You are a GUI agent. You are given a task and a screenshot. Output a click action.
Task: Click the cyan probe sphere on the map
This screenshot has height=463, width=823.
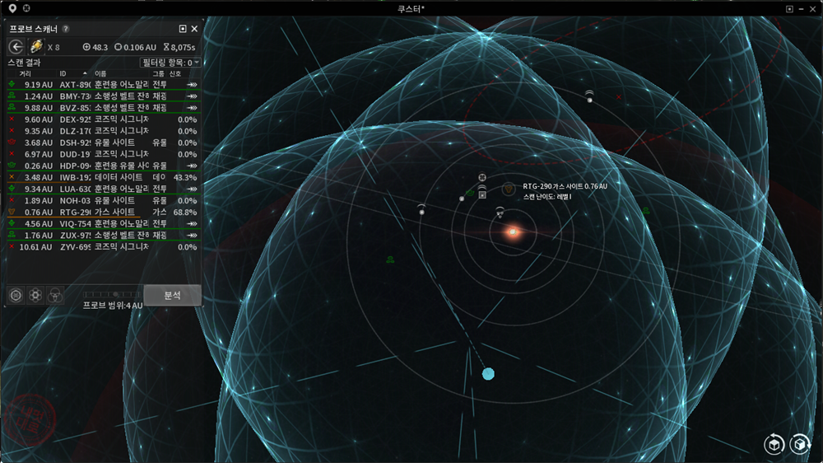pos(488,374)
